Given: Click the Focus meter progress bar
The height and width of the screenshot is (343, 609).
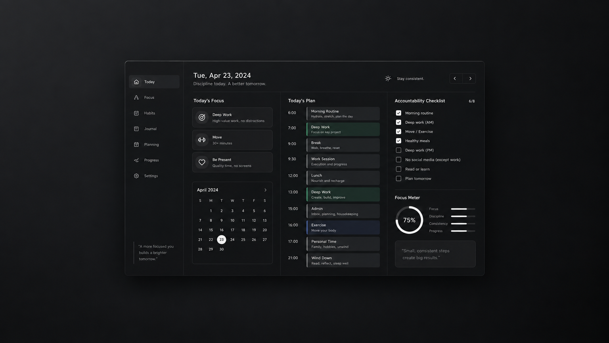Looking at the screenshot, I should [463, 209].
